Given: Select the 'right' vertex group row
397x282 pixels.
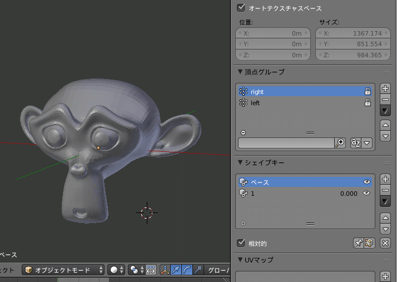Looking at the screenshot, I should point(305,91).
